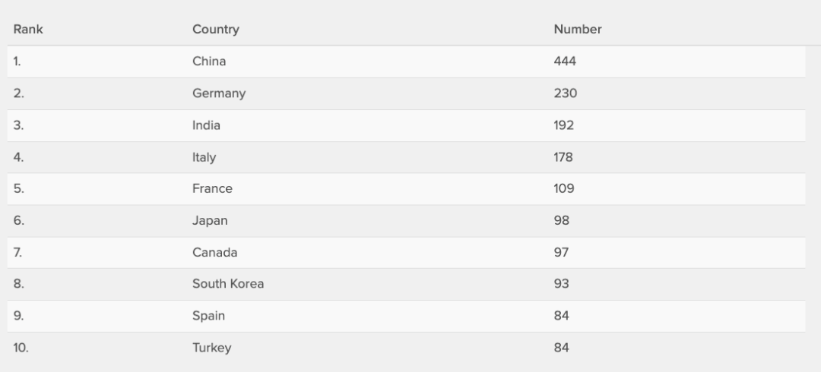Select the number 178 for Italy
This screenshot has height=372, width=821.
coord(563,157)
